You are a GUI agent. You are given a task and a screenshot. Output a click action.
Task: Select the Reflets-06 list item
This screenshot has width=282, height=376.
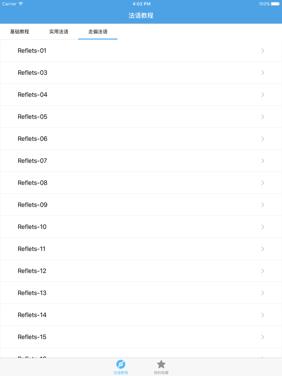click(141, 139)
